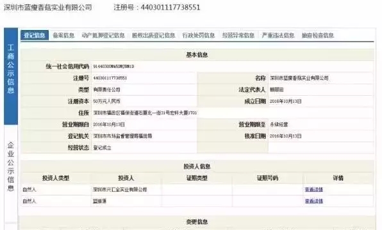Click the 投资人类型 column header

pos(56,178)
